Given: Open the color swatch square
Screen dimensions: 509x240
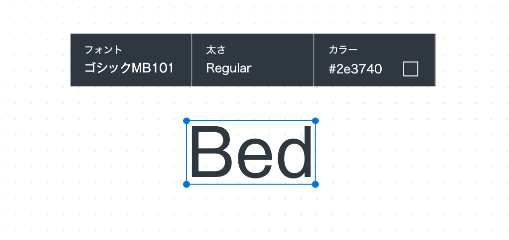Looking at the screenshot, I should click(x=410, y=69).
